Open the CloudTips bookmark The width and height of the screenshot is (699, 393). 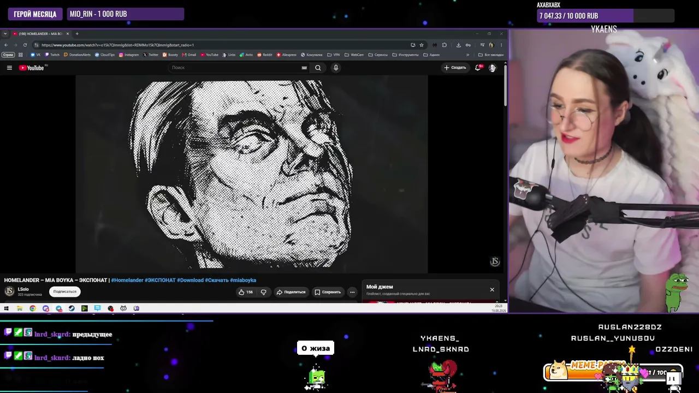(105, 55)
